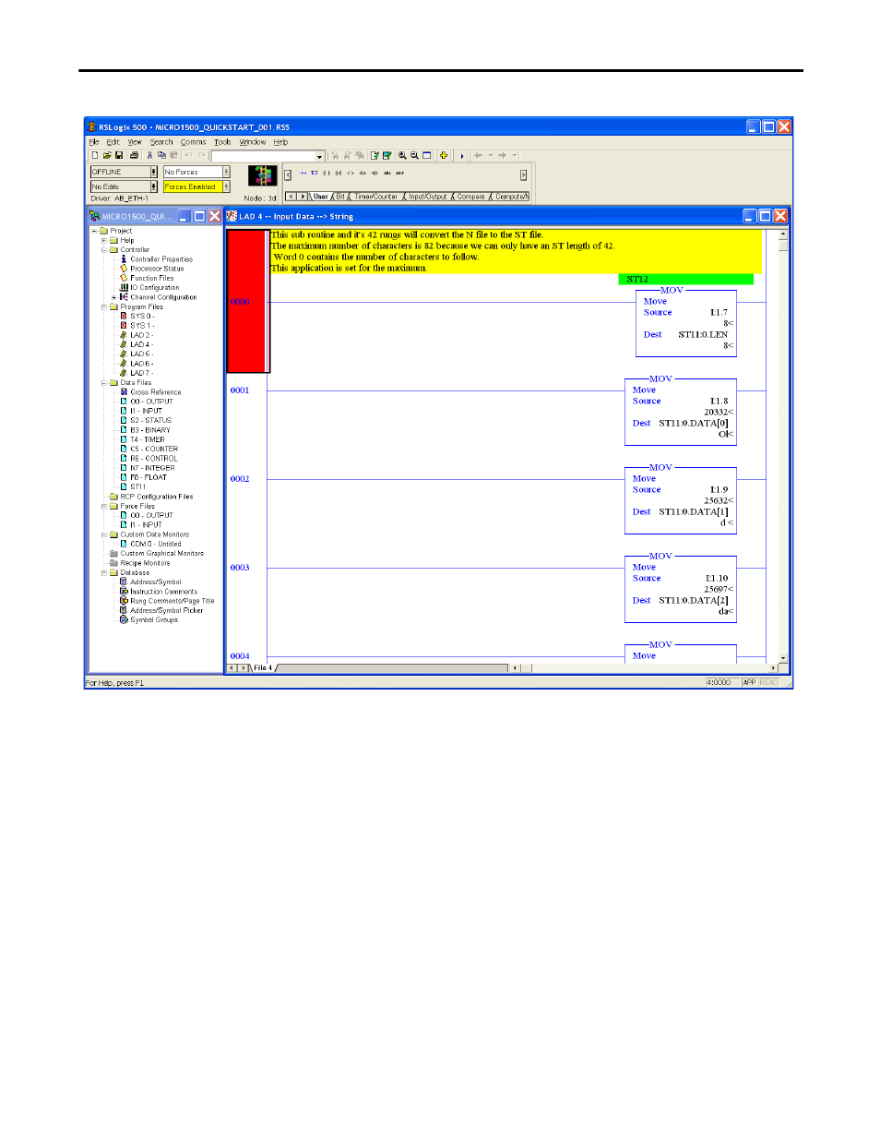Click the Save floppy disk icon
This screenshot has height=1140, width=880.
(119, 156)
